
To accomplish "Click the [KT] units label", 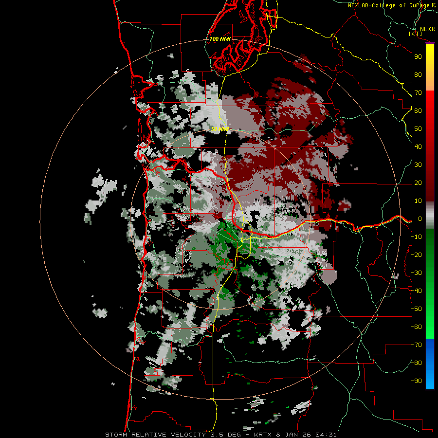I will (x=415, y=34).
